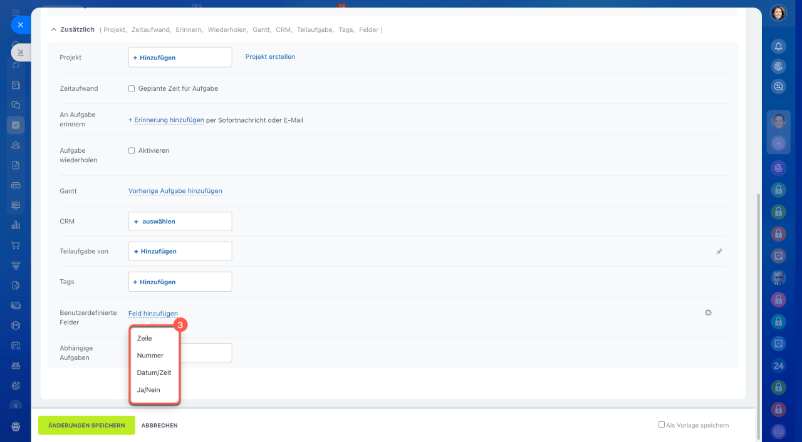The width and height of the screenshot is (802, 442).
Task: Click 'Feld hinzufügen' to toggle the field type dropdown
Action: pyautogui.click(x=153, y=314)
